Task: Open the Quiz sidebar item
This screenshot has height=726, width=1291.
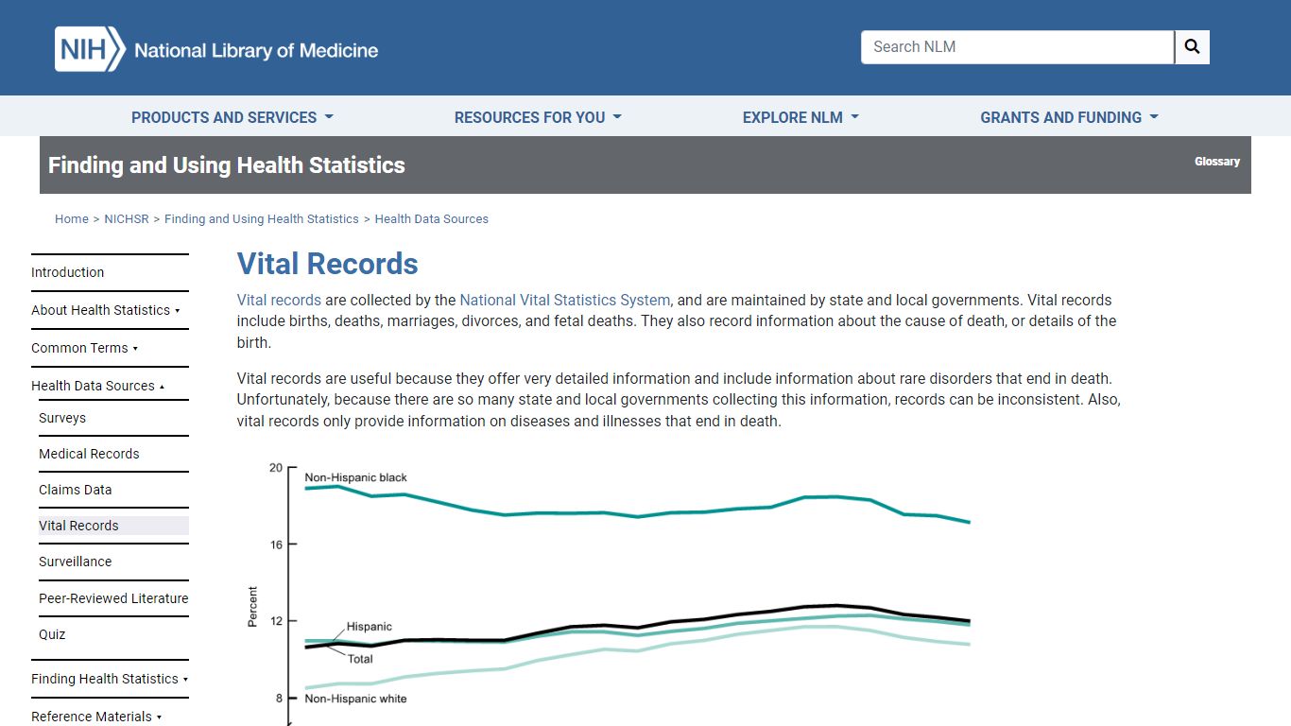Action: click(52, 634)
